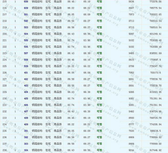Open room 304 details

[26, 150]
